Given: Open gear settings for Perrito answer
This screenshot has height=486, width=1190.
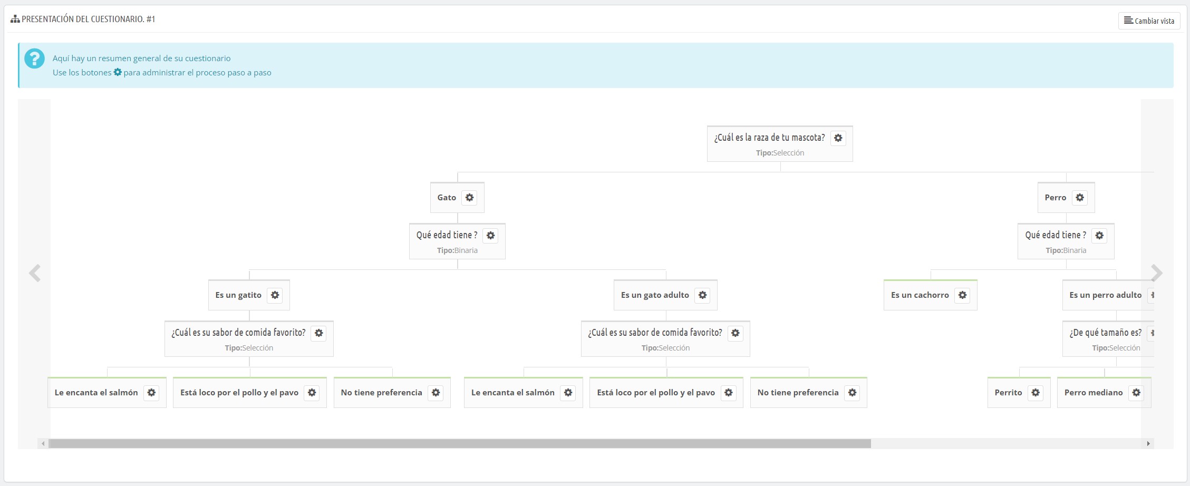Looking at the screenshot, I should [x=1036, y=393].
